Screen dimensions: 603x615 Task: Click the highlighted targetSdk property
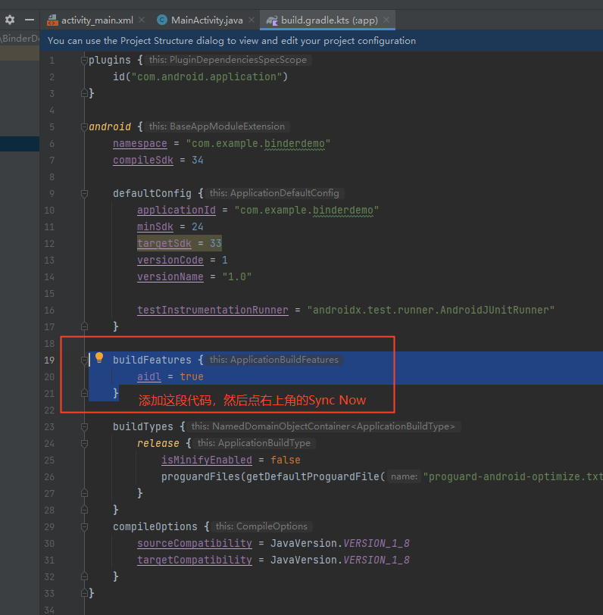[x=164, y=243]
